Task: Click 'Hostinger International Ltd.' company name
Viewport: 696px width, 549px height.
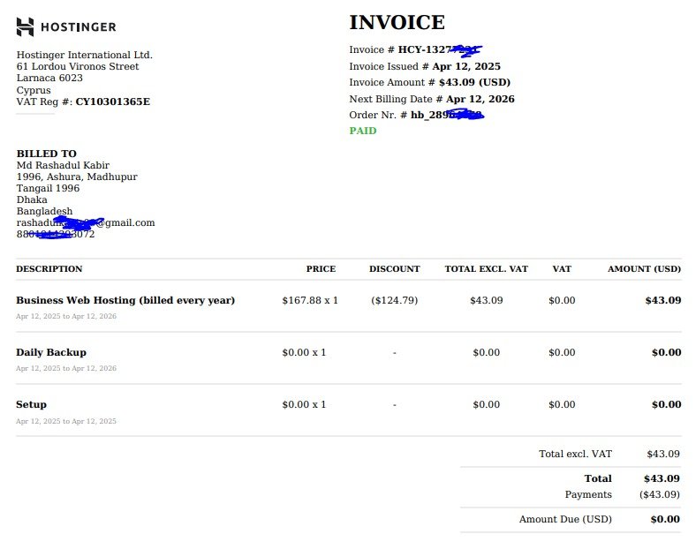Action: click(84, 55)
